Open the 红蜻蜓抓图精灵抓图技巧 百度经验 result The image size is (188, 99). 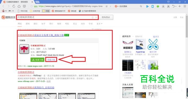pos(36,87)
